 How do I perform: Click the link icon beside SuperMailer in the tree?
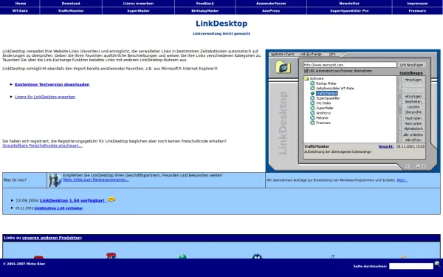[x=312, y=108]
